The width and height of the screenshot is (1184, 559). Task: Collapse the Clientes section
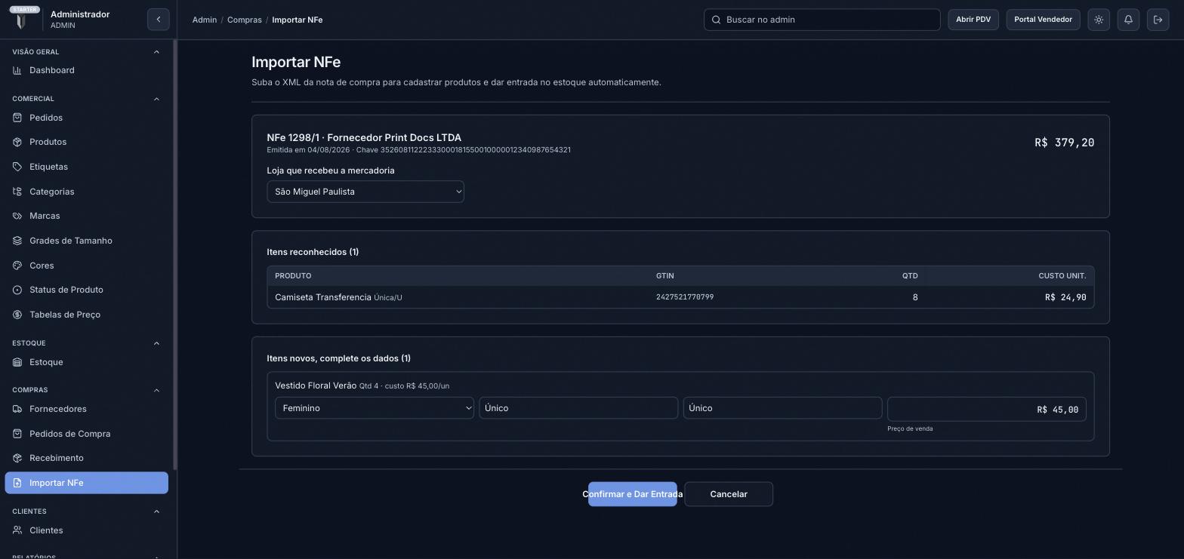[156, 511]
